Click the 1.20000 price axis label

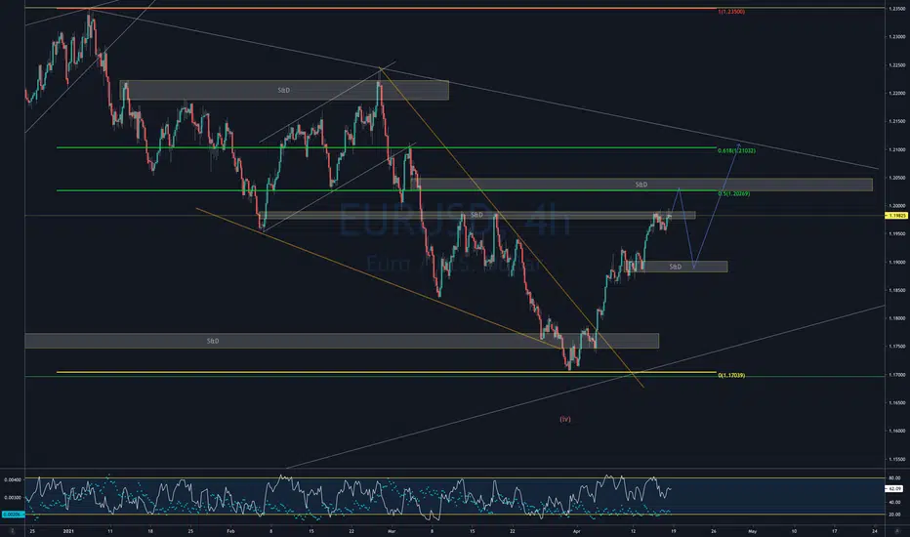(897, 205)
